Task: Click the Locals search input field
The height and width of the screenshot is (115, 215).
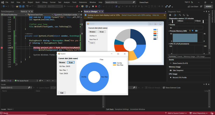Action: click(x=14, y=88)
